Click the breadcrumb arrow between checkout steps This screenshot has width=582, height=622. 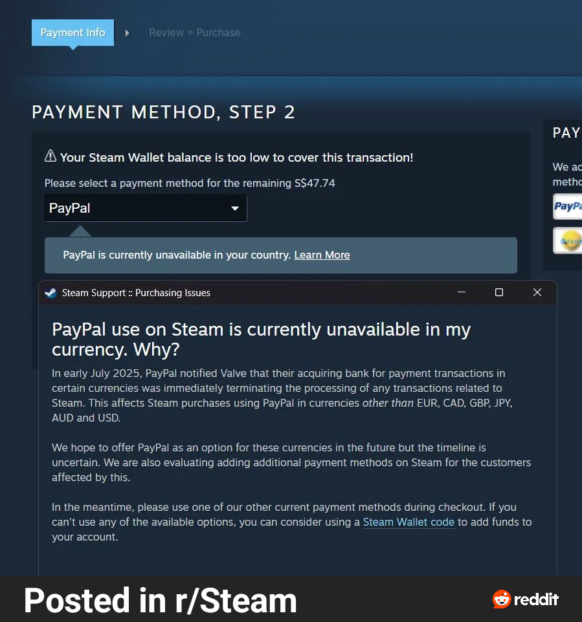click(127, 33)
